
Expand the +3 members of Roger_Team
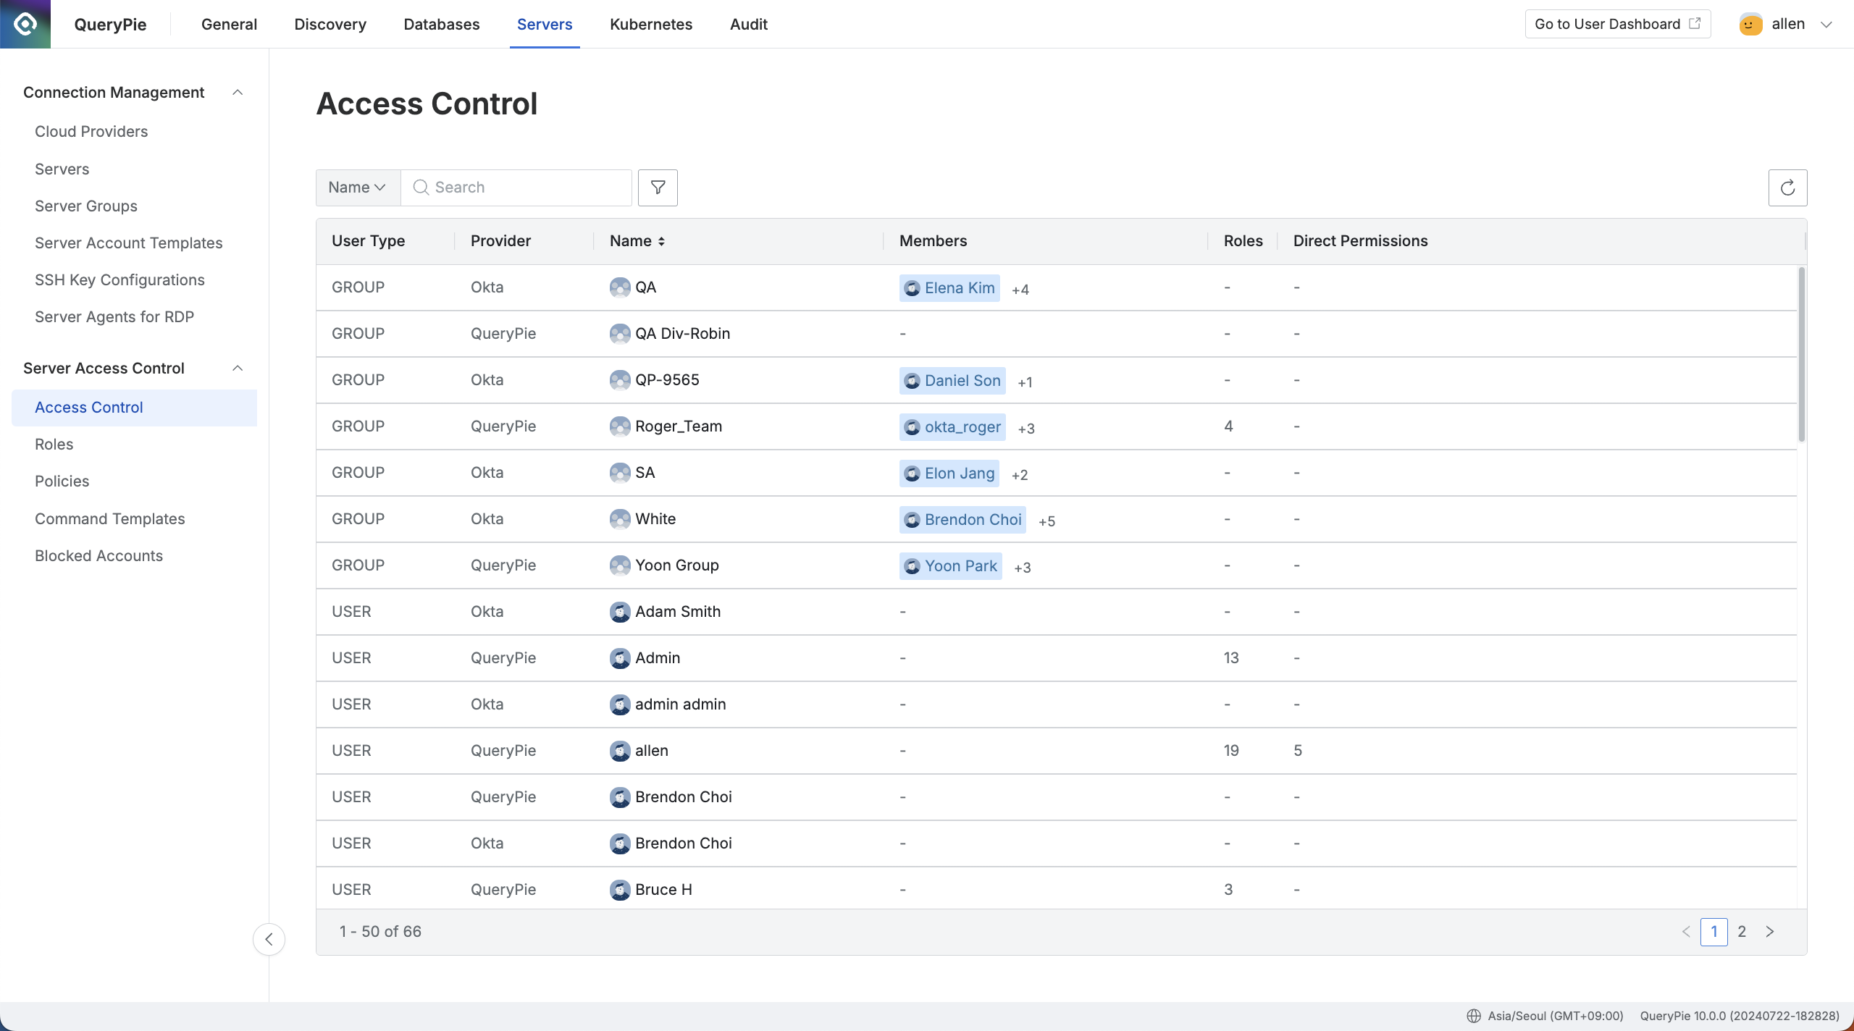pyautogui.click(x=1026, y=429)
